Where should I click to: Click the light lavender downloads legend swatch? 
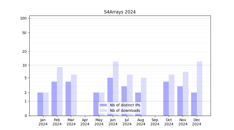tap(103, 110)
